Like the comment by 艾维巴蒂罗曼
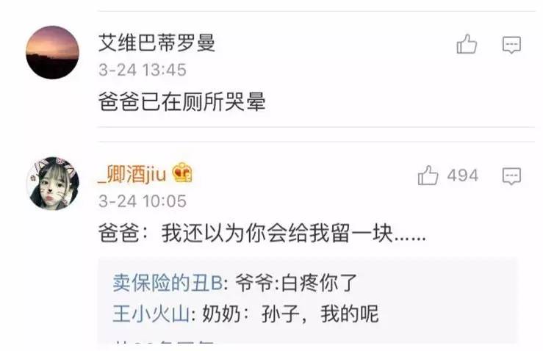Screen dimensions: 543x351 (467, 44)
